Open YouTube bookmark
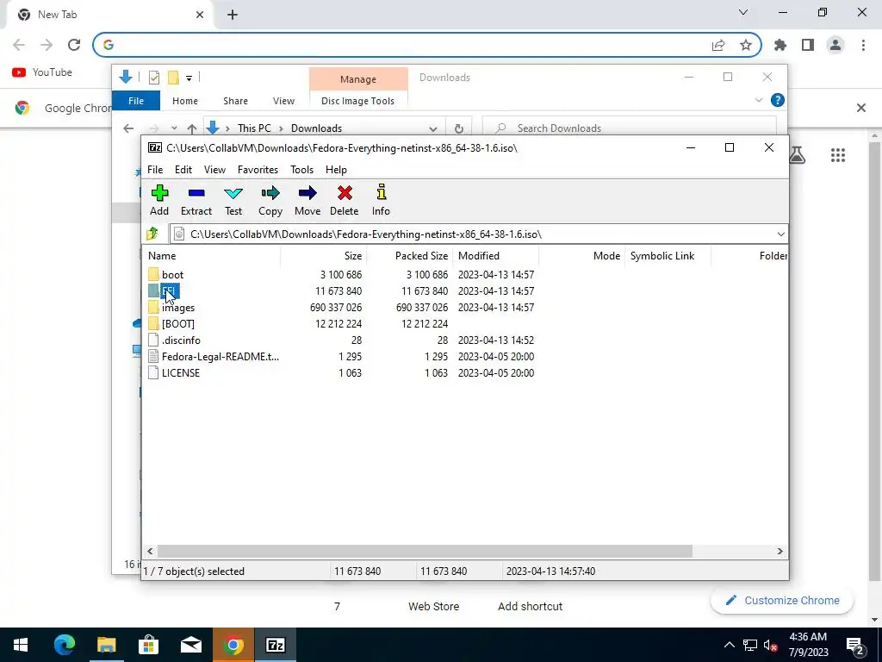Viewport: 882px width, 662px height. (42, 72)
